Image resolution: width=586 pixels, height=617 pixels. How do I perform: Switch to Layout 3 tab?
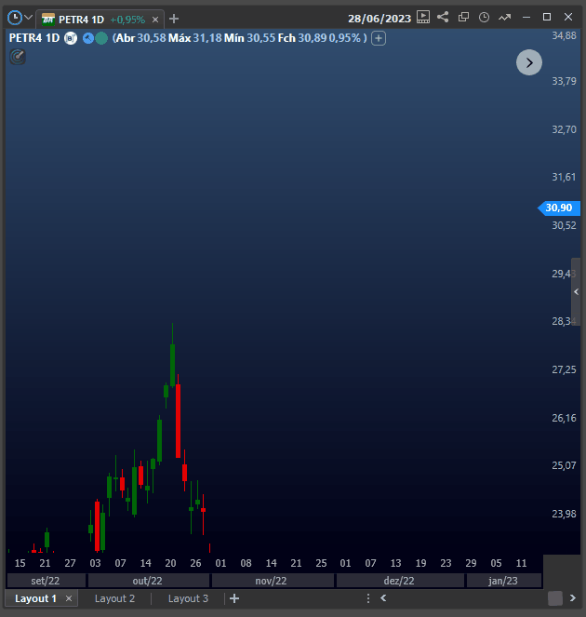188,598
